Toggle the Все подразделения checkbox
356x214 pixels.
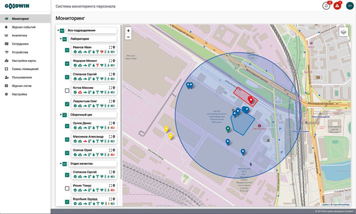(x=62, y=30)
